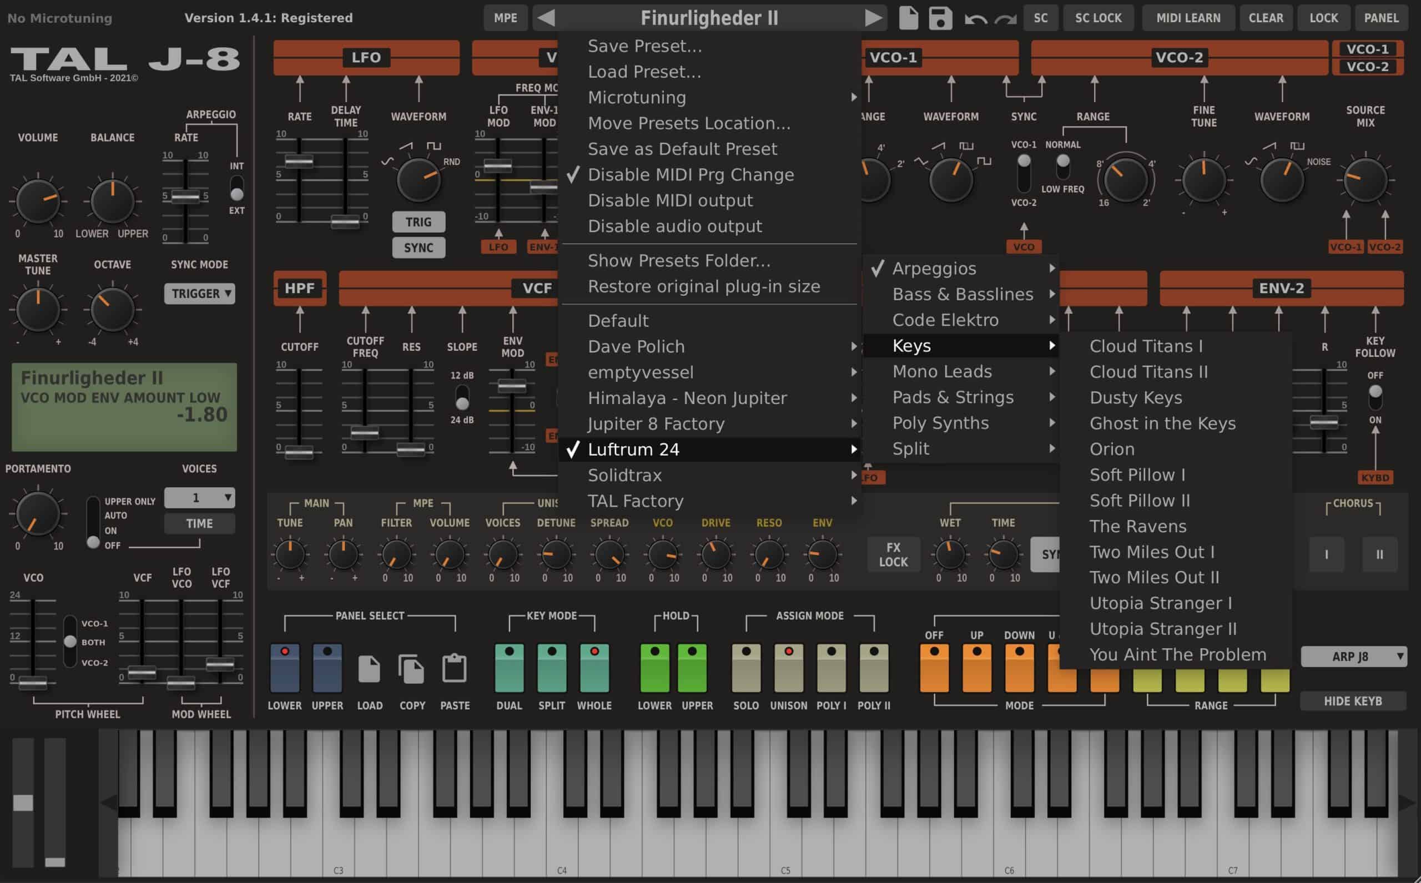Viewport: 1421px width, 883px height.
Task: Select Disable MIDI Prg Change option
Action: [709, 175]
